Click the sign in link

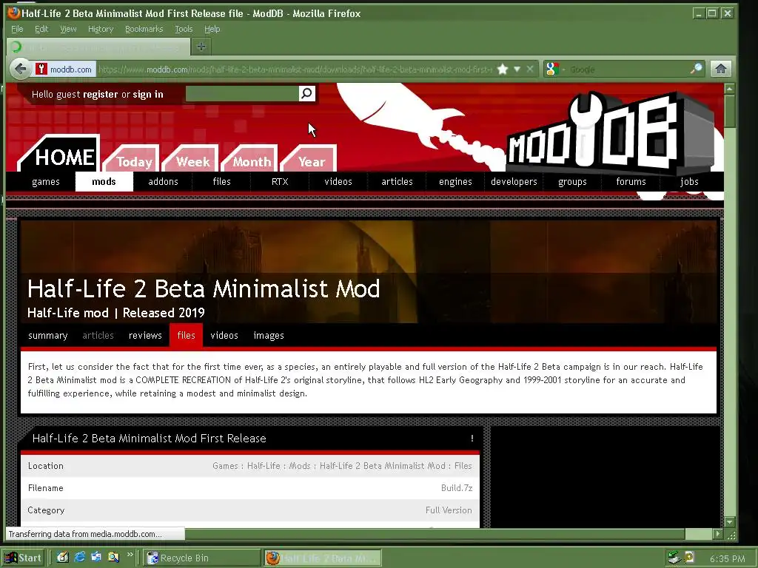(x=148, y=94)
